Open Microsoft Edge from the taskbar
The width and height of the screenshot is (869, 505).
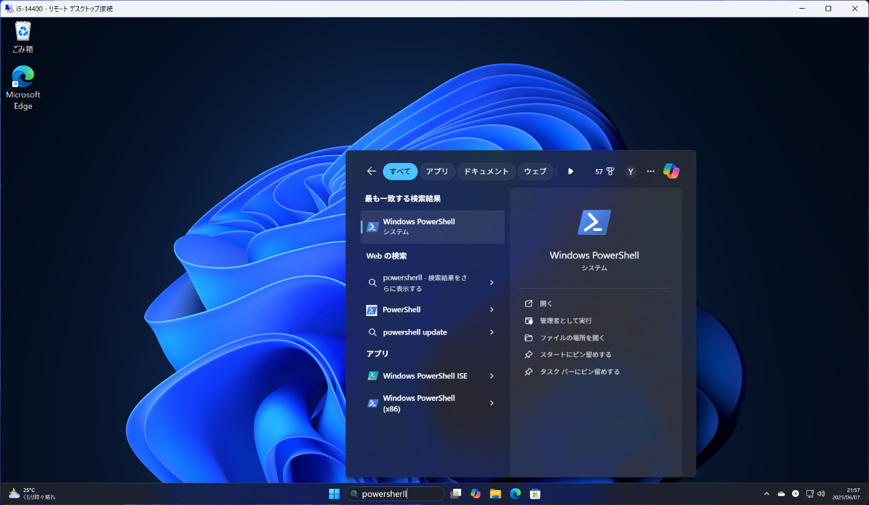(515, 494)
